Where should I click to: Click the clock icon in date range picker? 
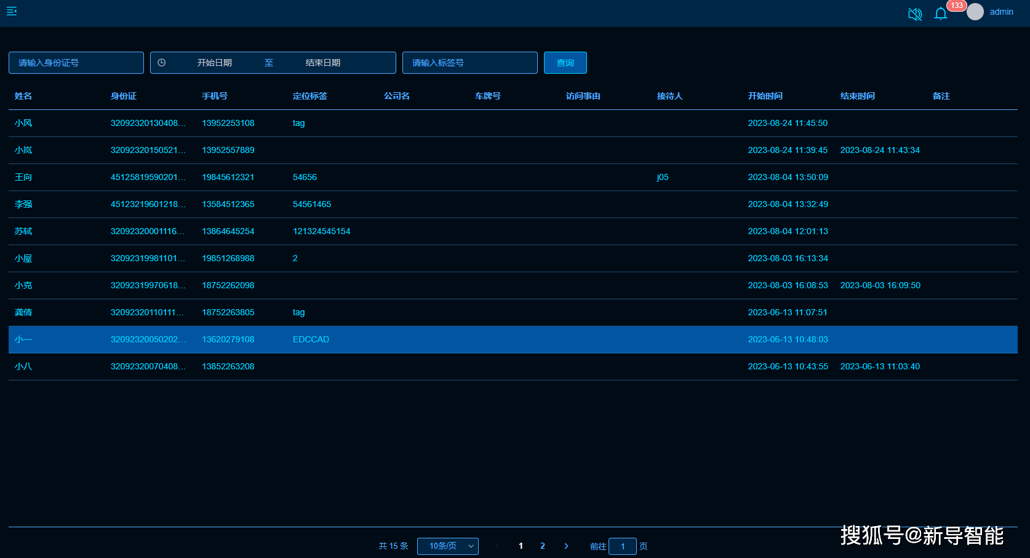pos(162,63)
